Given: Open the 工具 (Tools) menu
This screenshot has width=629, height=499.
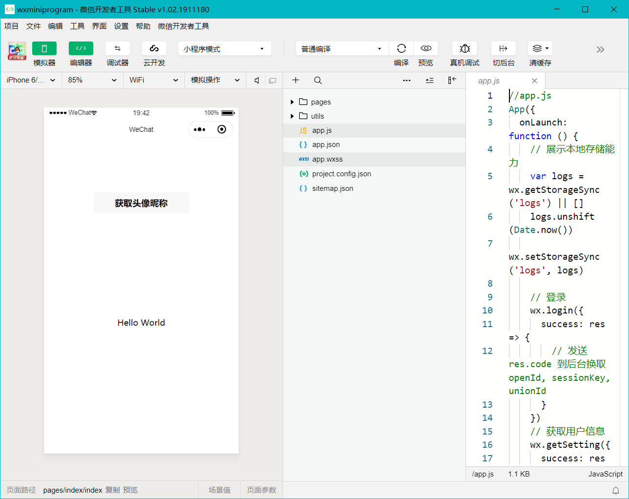Looking at the screenshot, I should pyautogui.click(x=77, y=26).
